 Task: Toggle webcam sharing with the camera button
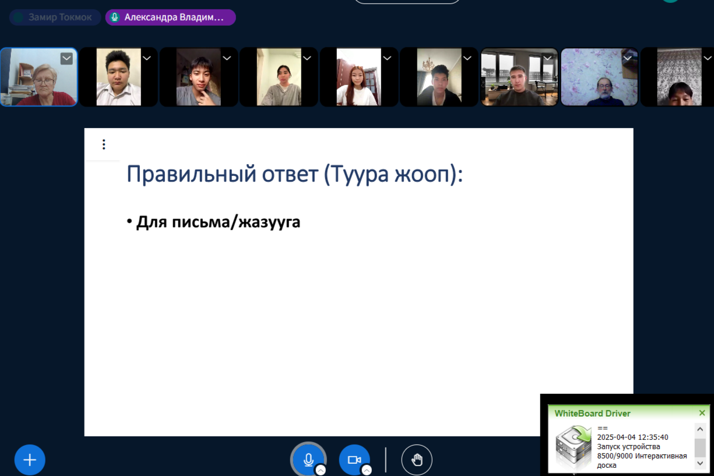click(x=354, y=460)
